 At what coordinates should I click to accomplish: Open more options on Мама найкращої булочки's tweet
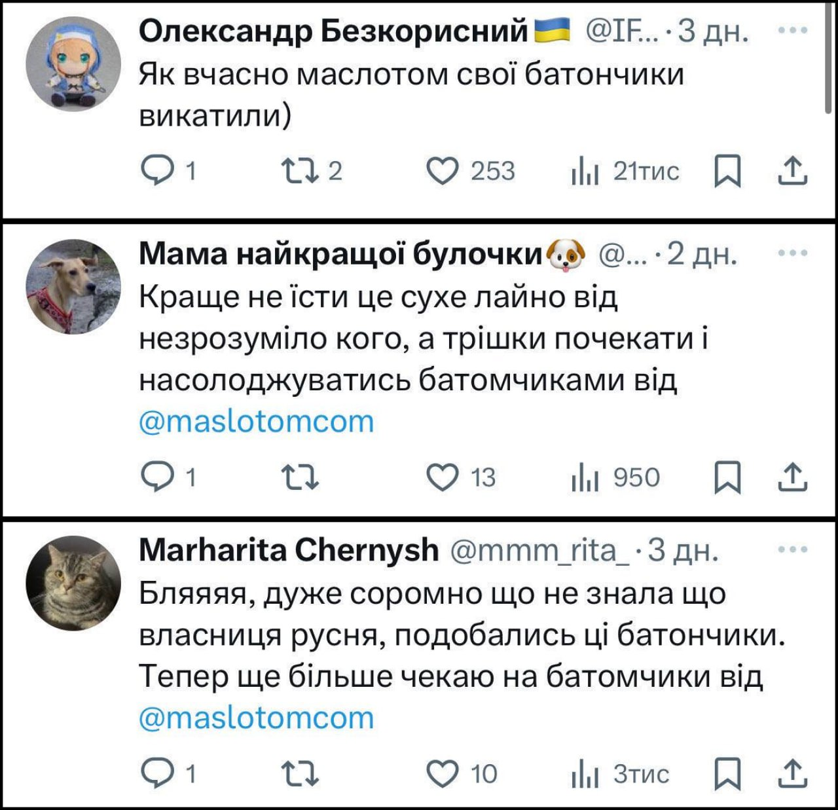point(793,253)
